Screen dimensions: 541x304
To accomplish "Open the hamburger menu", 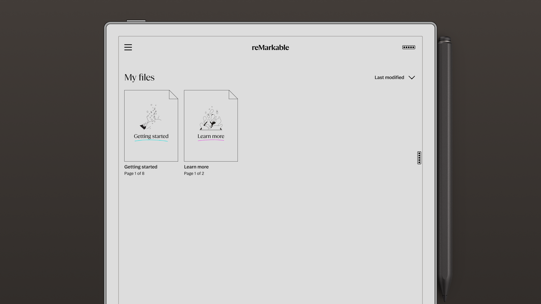I will pos(128,47).
